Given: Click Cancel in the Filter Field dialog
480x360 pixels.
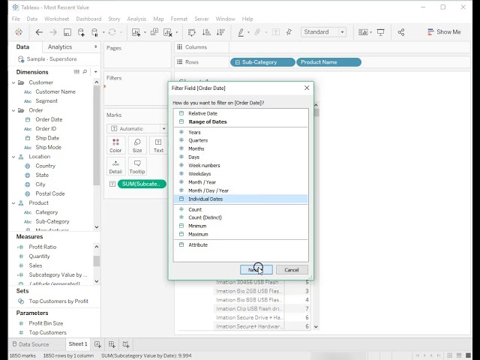Looking at the screenshot, I should [x=292, y=270].
